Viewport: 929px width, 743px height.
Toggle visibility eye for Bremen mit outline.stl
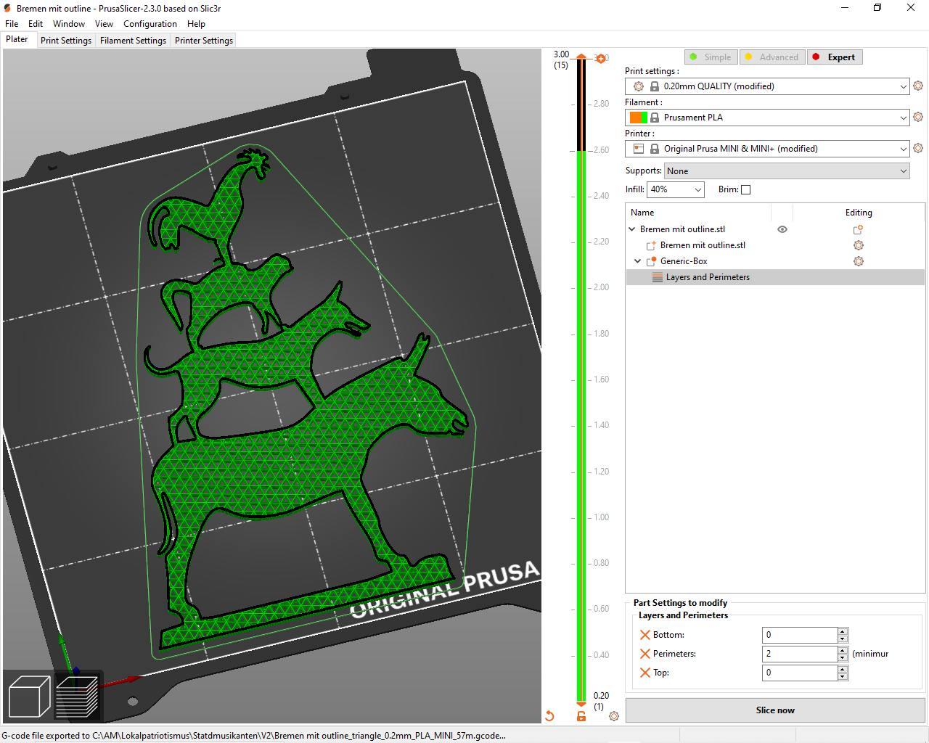tap(782, 229)
